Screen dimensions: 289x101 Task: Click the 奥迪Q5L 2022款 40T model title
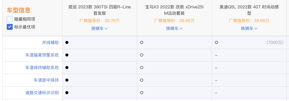[249, 10]
